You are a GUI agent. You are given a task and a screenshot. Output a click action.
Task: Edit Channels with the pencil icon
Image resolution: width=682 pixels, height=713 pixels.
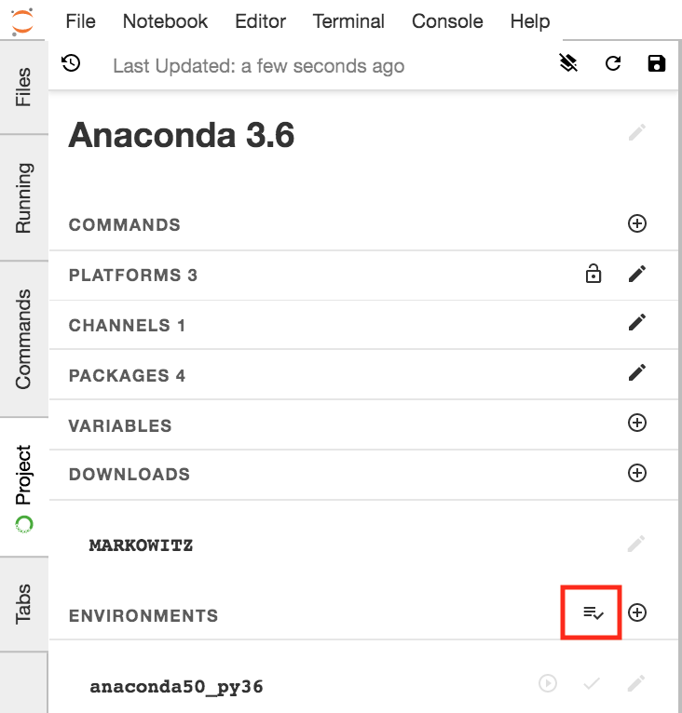[x=637, y=323]
